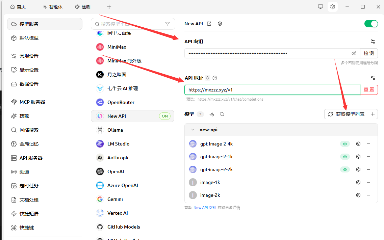Remove gpt-image-2-2k model with minus icon

click(x=368, y=169)
